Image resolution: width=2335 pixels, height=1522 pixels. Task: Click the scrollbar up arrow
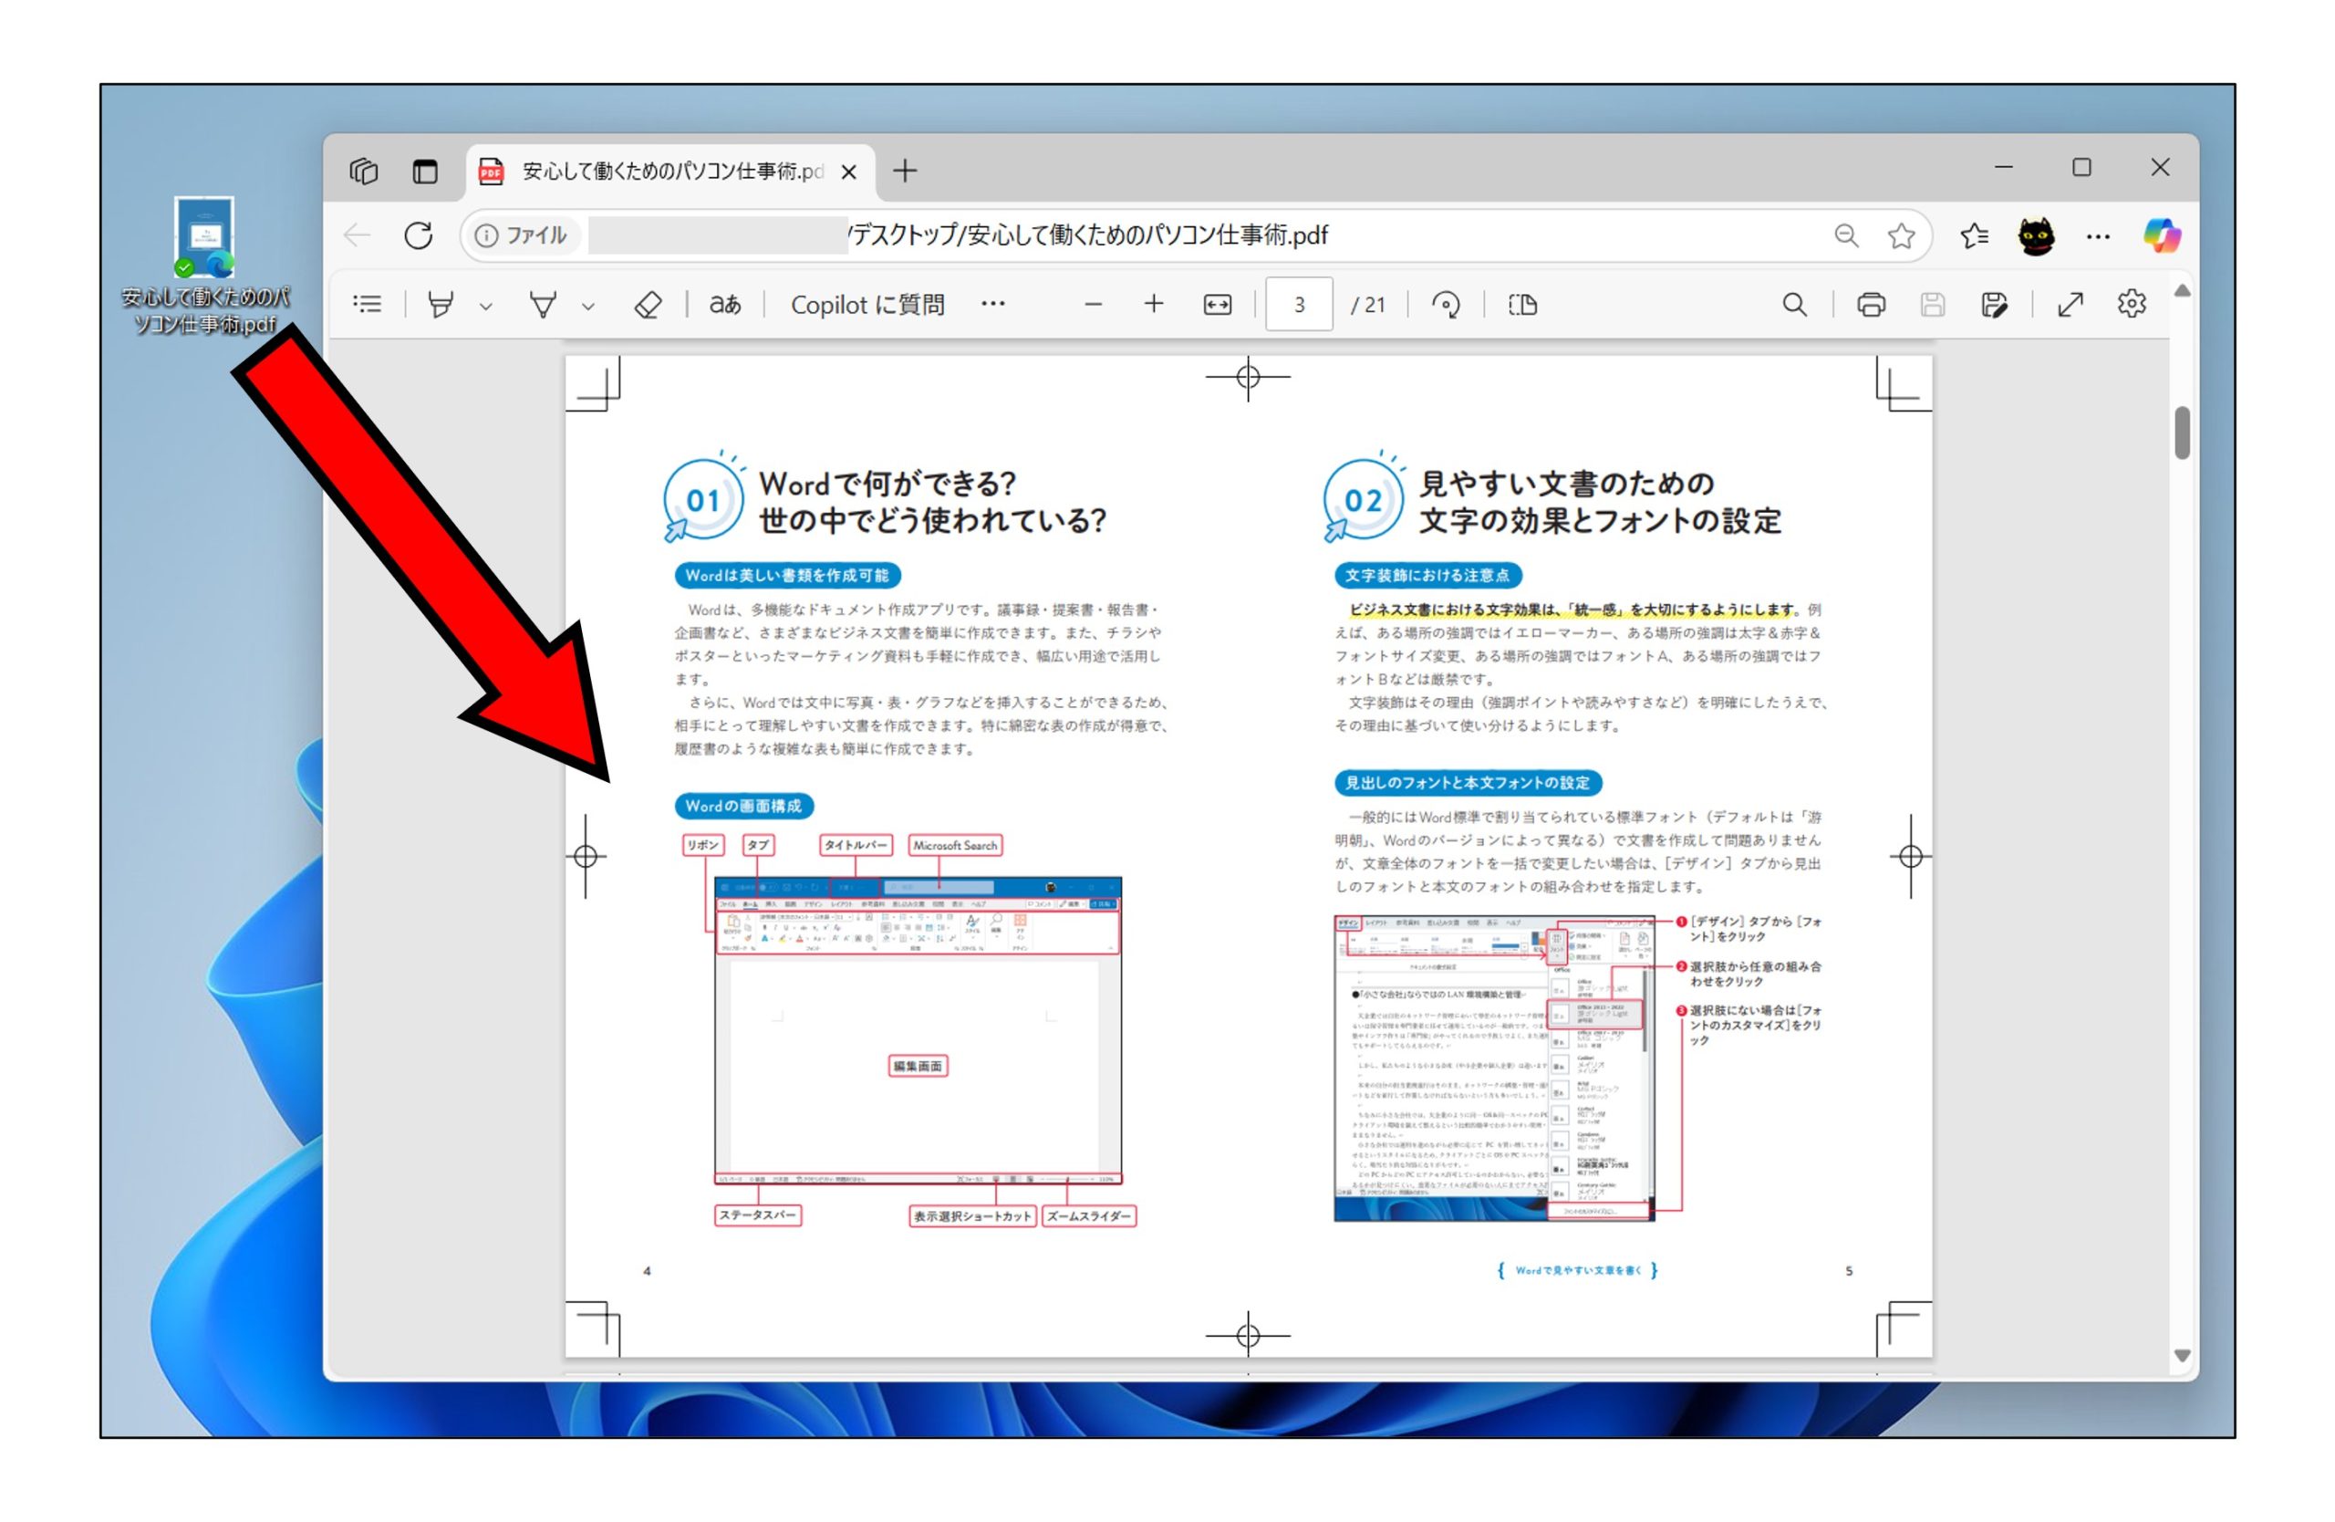coord(2181,290)
